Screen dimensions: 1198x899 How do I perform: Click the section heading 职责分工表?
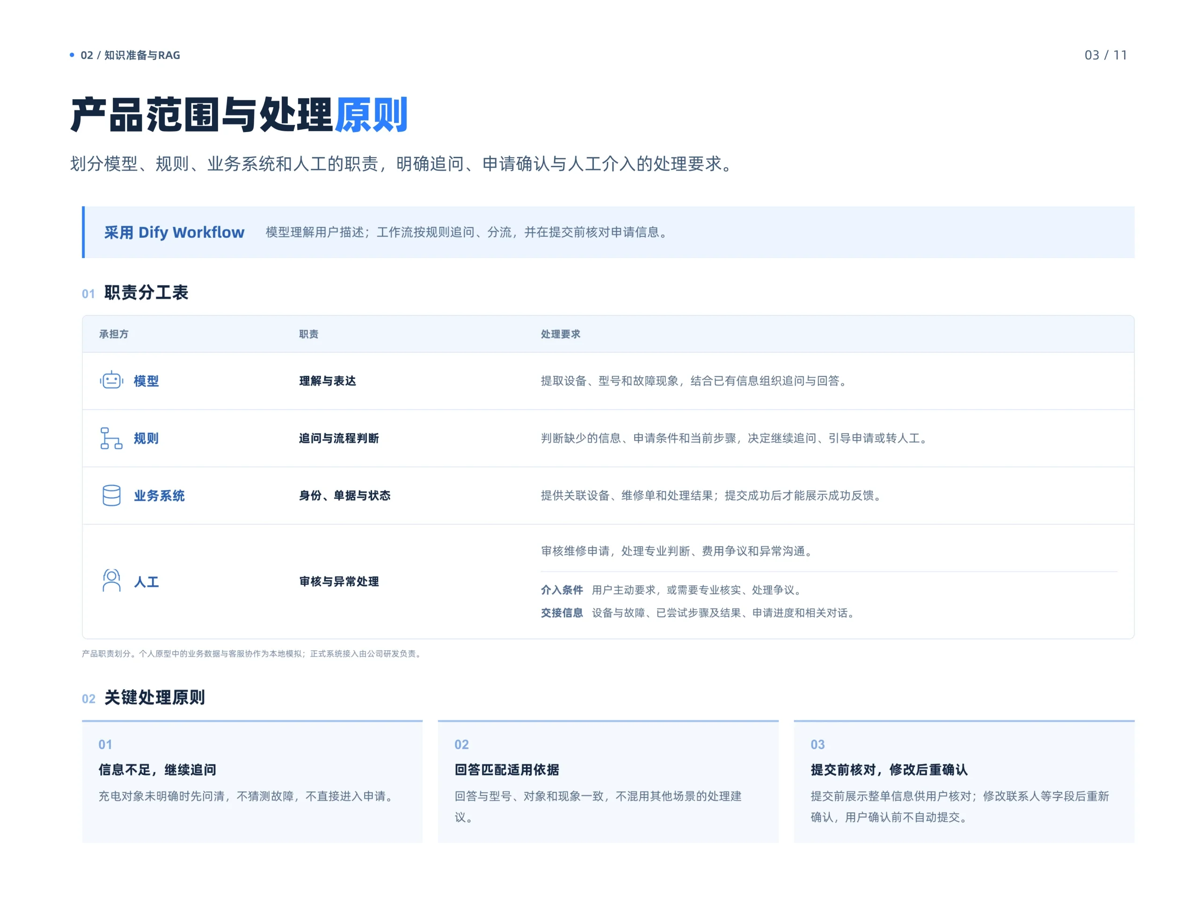pyautogui.click(x=146, y=293)
